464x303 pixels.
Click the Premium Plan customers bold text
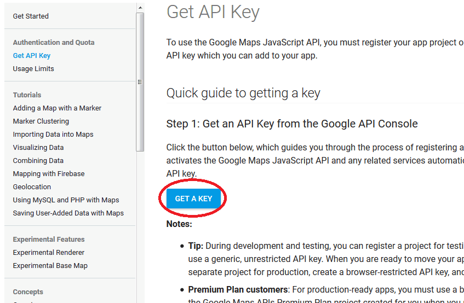(238, 290)
